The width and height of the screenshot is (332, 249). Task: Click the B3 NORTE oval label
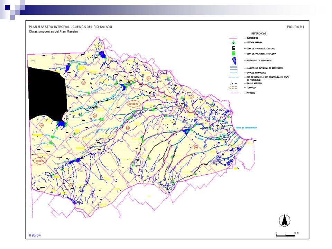pyautogui.click(x=133, y=104)
